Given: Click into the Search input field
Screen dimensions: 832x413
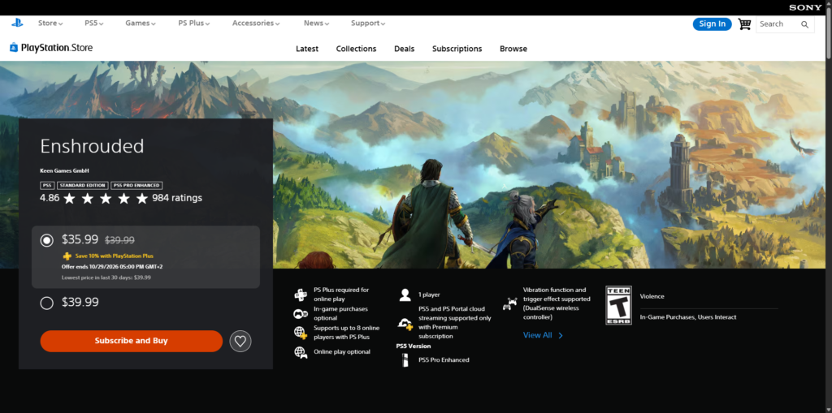Looking at the screenshot, I should [778, 24].
